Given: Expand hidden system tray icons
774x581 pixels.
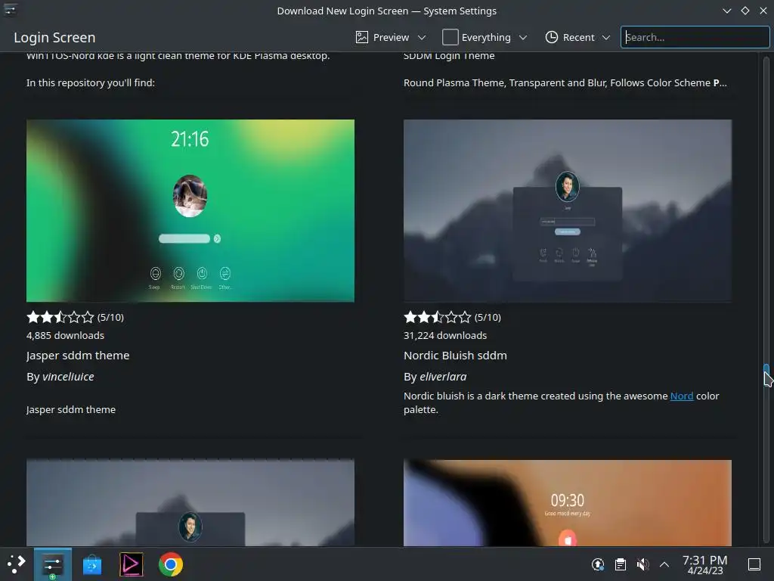Looking at the screenshot, I should (664, 564).
